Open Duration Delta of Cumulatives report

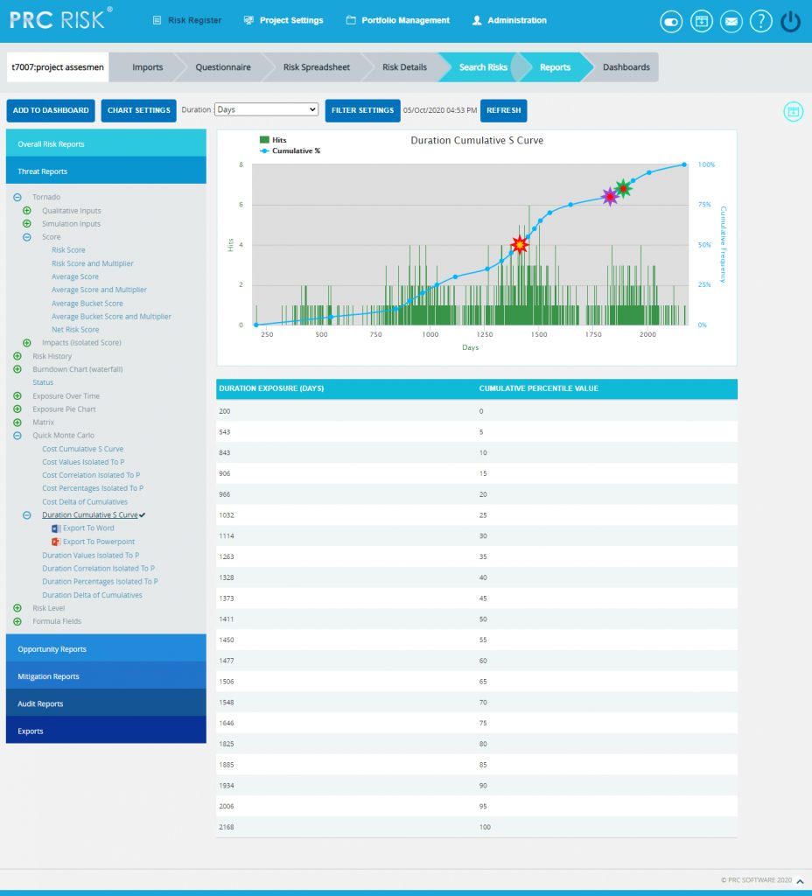(92, 595)
